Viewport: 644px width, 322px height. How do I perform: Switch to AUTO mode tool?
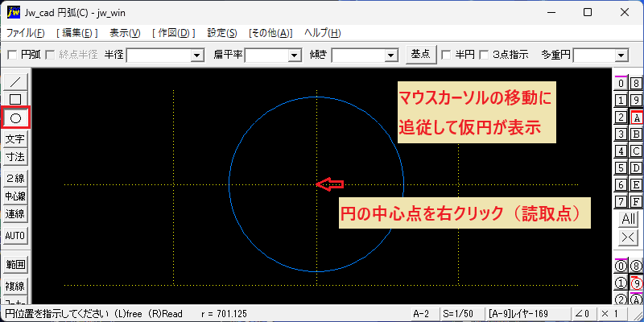click(x=15, y=235)
